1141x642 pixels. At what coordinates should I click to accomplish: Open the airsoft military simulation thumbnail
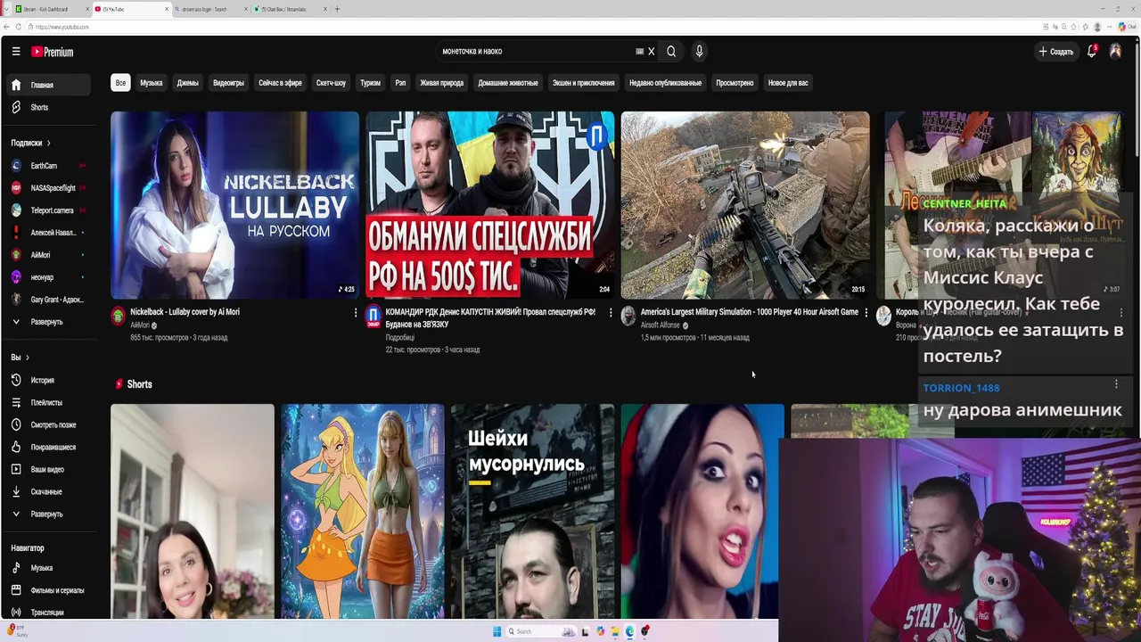coord(745,205)
